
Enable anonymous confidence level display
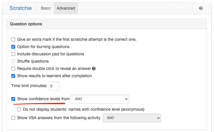pyautogui.click(x=19, y=110)
